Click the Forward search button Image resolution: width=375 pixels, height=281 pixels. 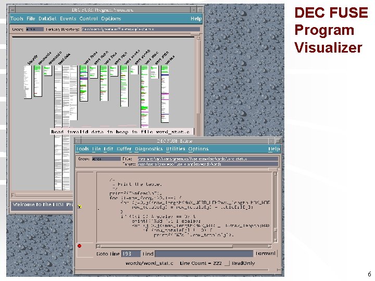coord(266,253)
